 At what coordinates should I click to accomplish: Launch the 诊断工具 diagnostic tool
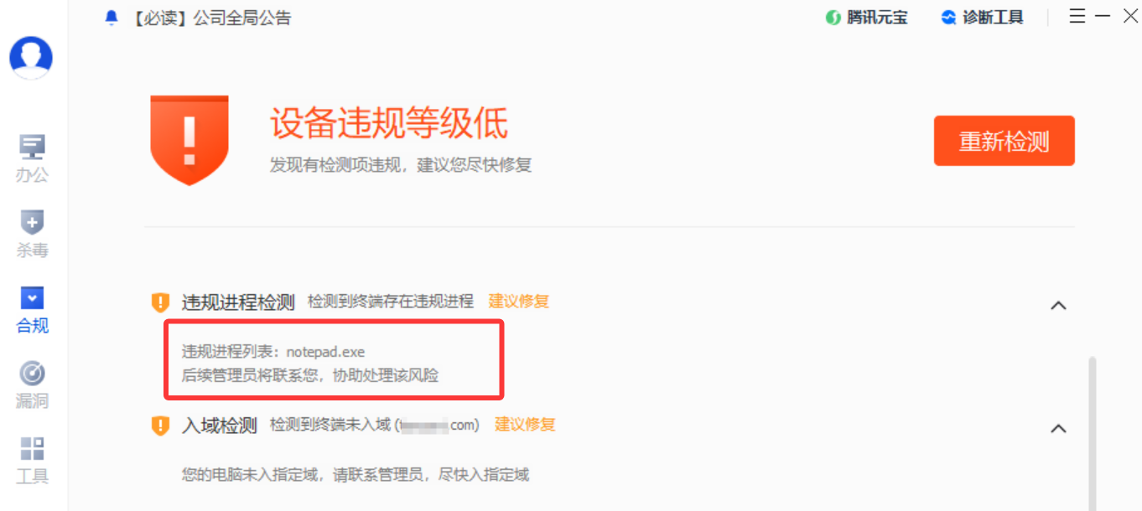982,18
